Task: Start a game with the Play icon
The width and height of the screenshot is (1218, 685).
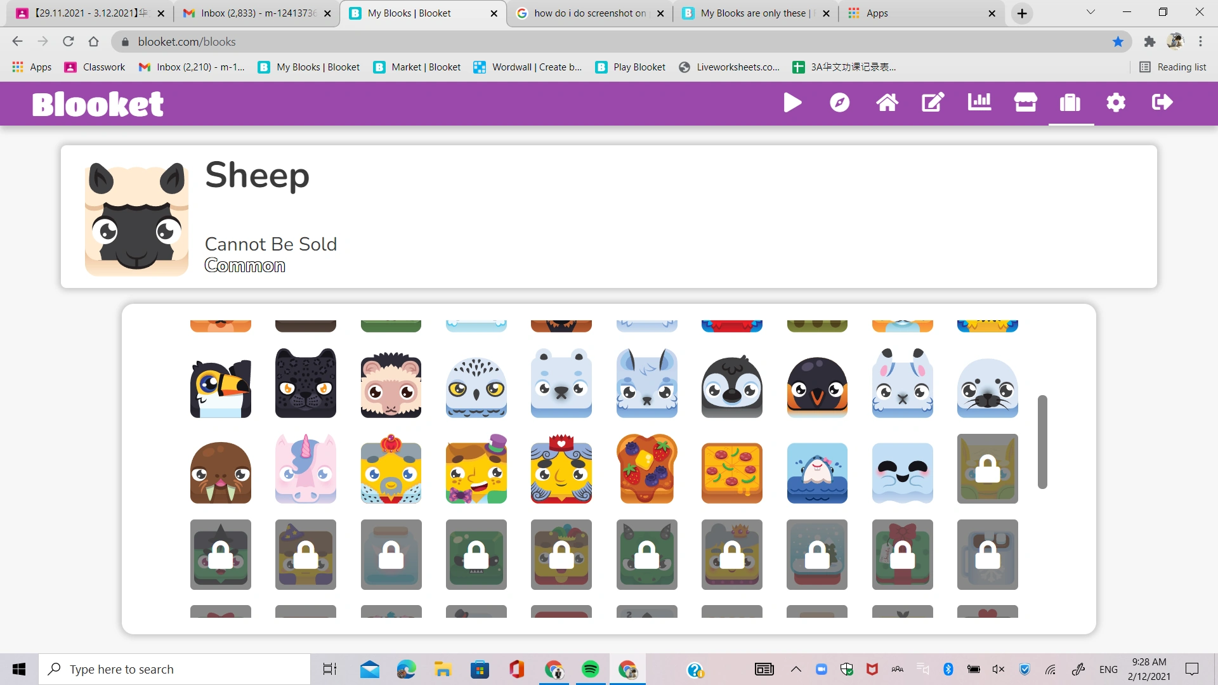Action: 792,102
